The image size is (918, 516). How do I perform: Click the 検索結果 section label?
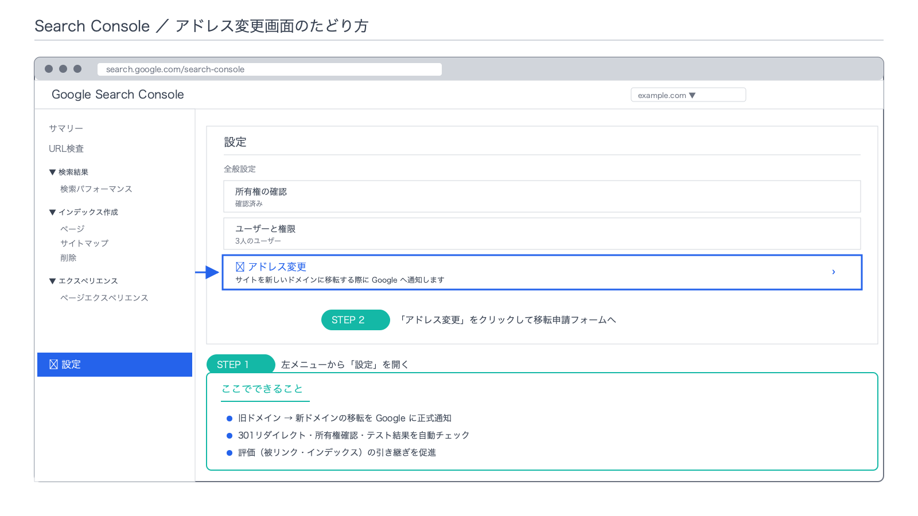point(73,172)
